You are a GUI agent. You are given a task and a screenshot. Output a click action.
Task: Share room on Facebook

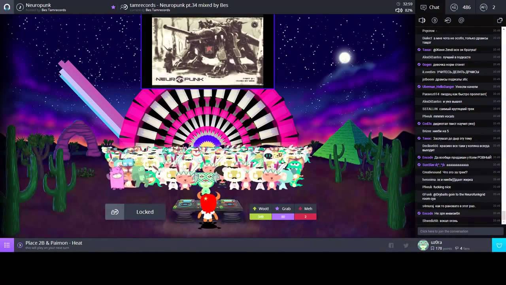(391, 245)
